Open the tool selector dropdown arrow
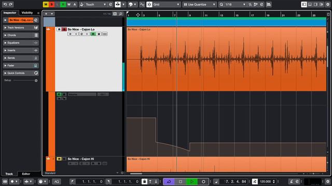 (123, 5)
